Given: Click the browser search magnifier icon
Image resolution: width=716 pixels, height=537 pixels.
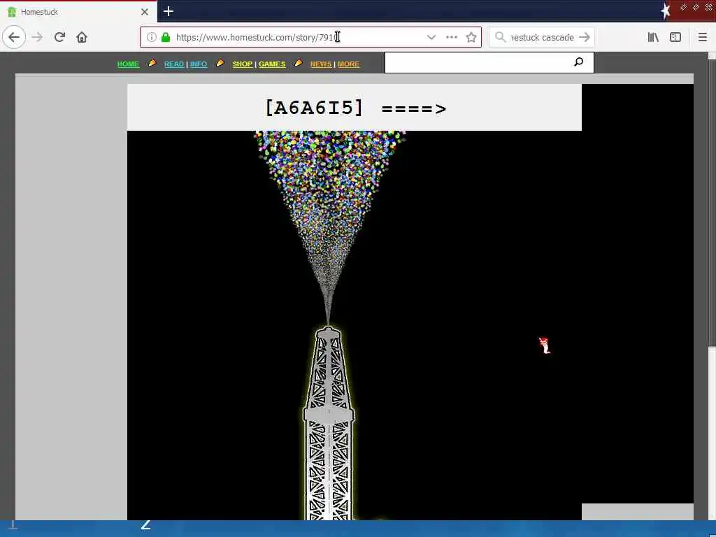Looking at the screenshot, I should 501,37.
